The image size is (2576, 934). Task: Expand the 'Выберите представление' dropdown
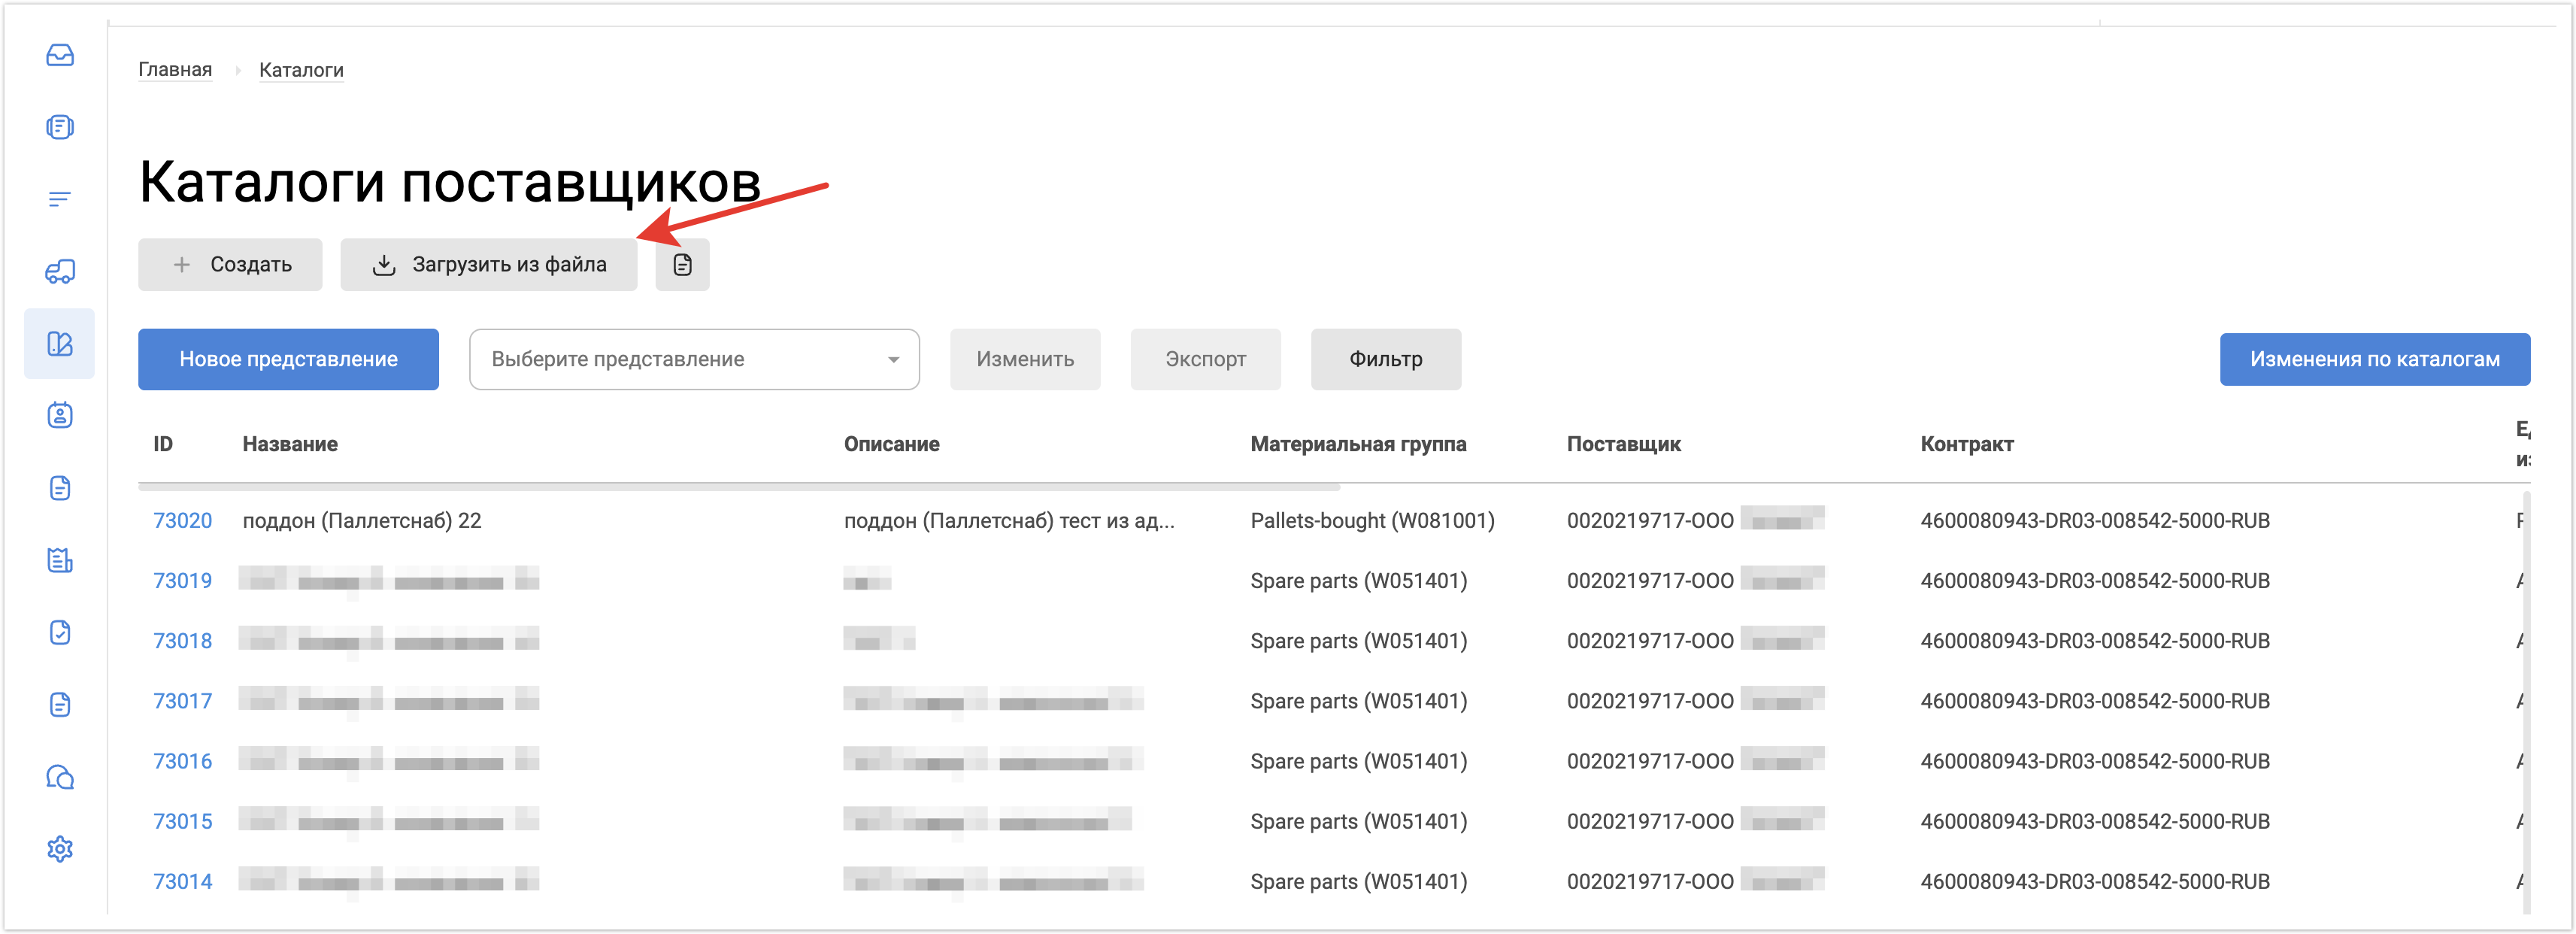coord(694,359)
